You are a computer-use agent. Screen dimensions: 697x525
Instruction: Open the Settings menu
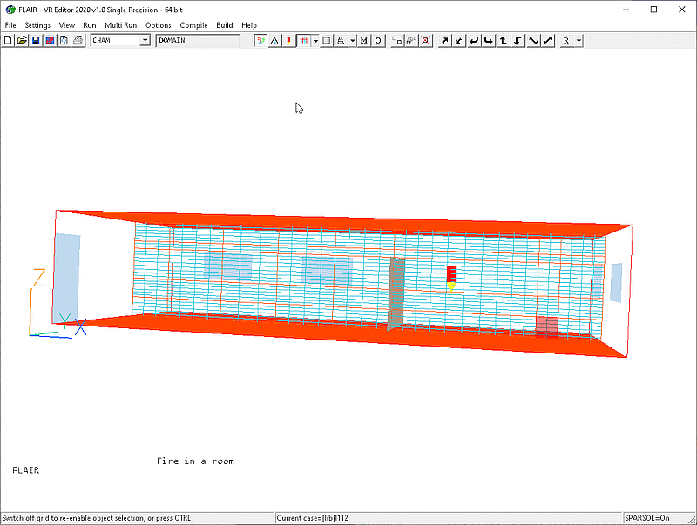[x=37, y=25]
